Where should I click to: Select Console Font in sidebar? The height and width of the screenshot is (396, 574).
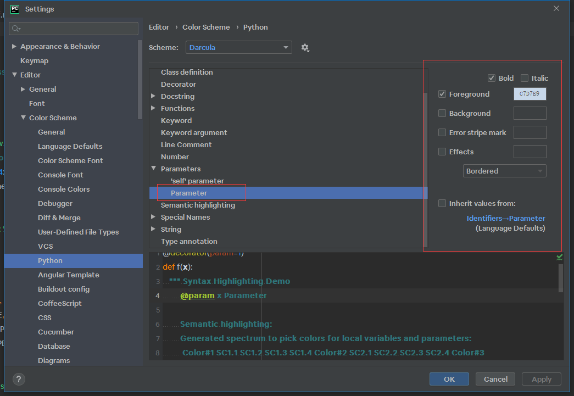pos(61,175)
